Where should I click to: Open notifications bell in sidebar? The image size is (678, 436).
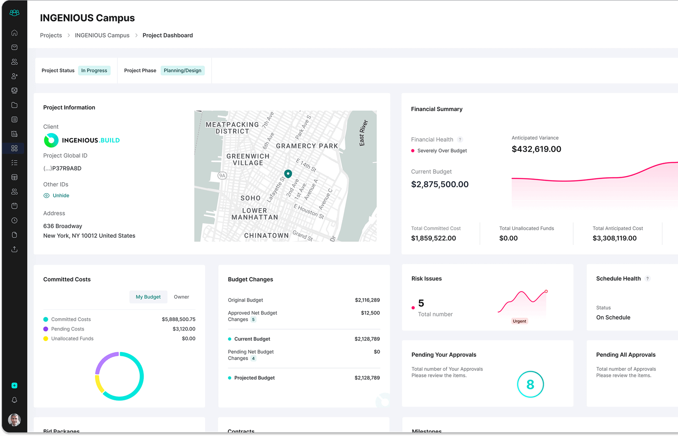click(x=14, y=400)
